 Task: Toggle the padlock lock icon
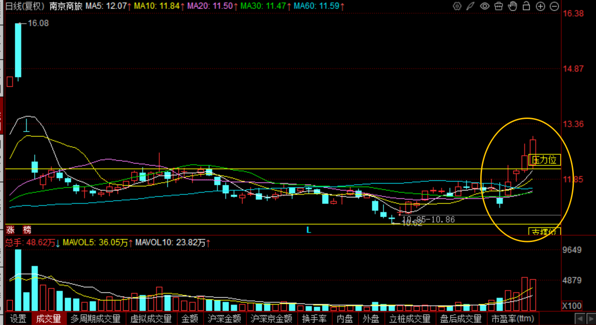click(x=526, y=6)
